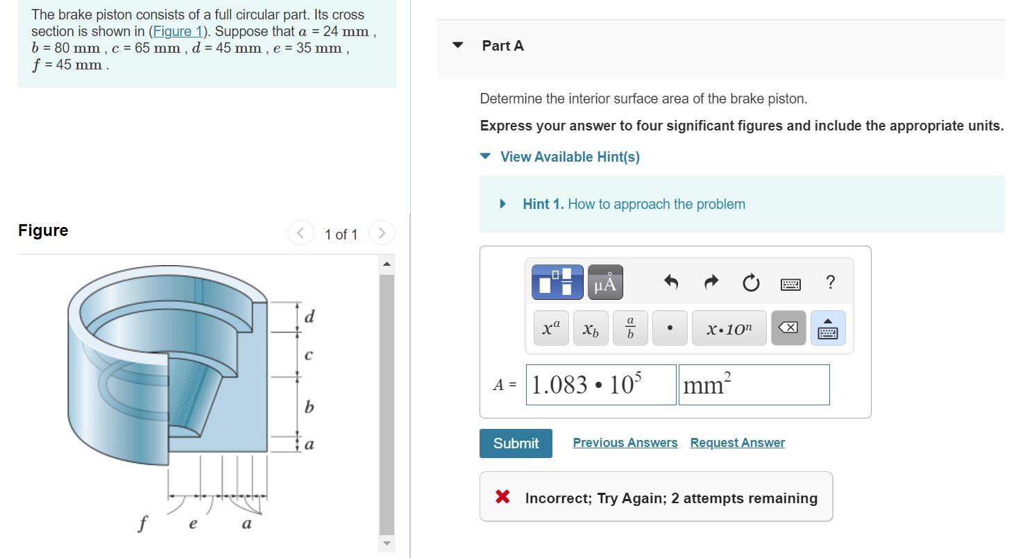The image size is (1016, 558).
Task: View Previous Answers for Part A
Action: [x=624, y=442]
